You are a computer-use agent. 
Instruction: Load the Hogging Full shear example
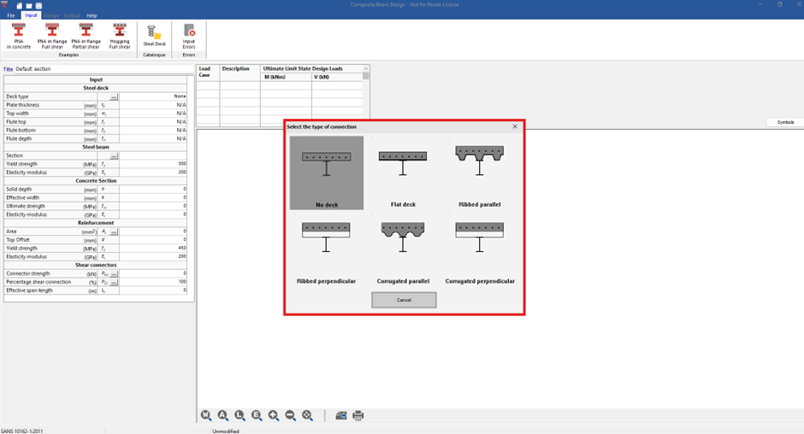(x=120, y=36)
